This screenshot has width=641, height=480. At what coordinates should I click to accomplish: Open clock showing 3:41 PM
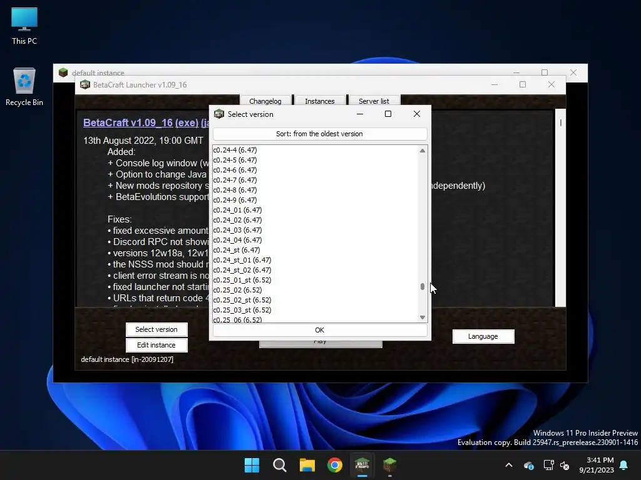tap(597, 465)
